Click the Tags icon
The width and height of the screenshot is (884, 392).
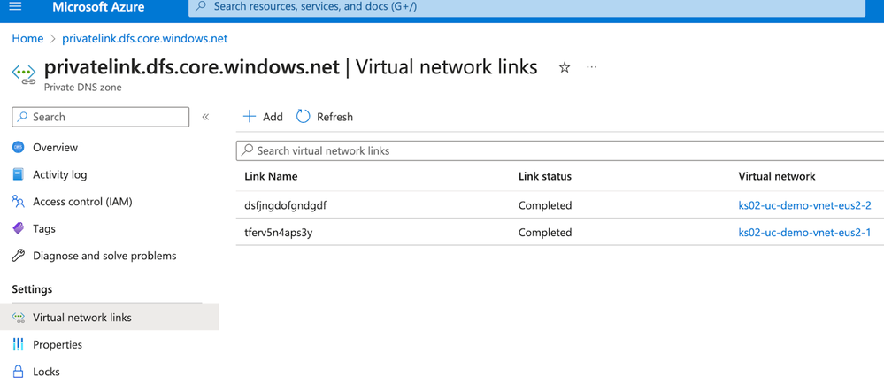coord(19,229)
